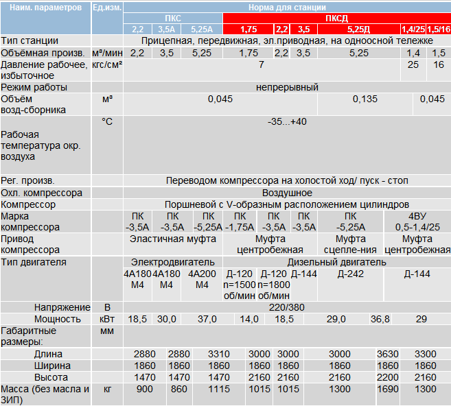Click the 'Воздушное' cooling value
The image size is (451, 406).
pyautogui.click(x=287, y=193)
